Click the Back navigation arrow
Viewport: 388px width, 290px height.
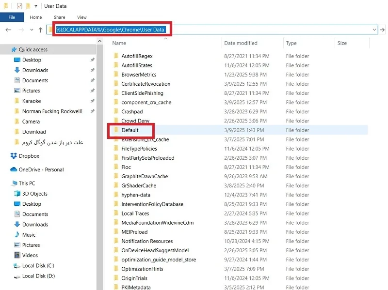[8, 30]
